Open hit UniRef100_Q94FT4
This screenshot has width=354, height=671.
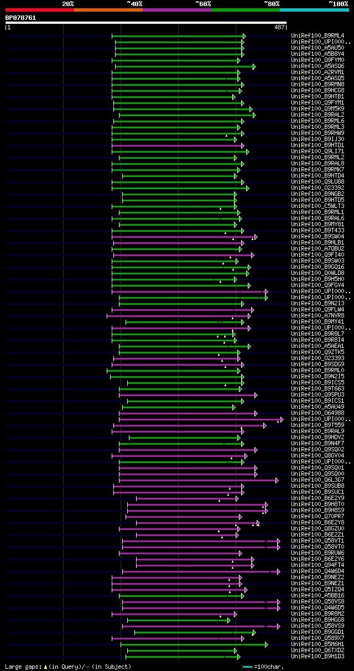[x=317, y=565]
